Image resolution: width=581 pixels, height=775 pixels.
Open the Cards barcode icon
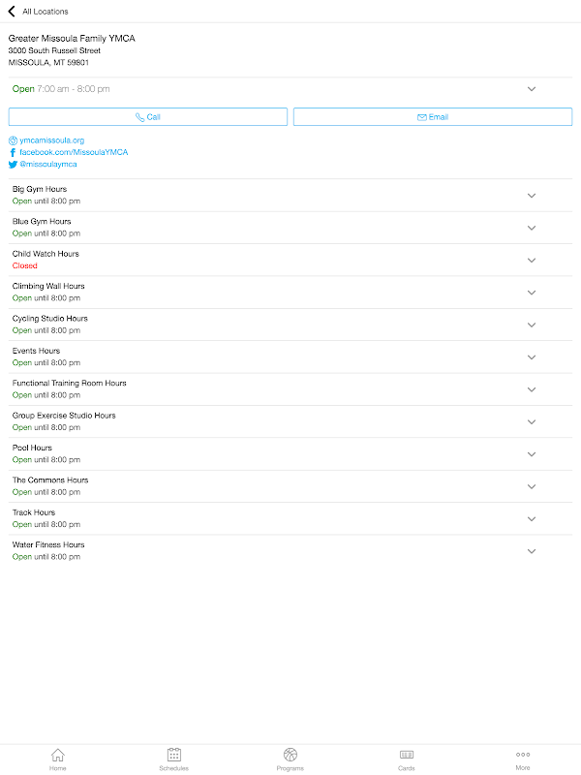pyautogui.click(x=406, y=755)
